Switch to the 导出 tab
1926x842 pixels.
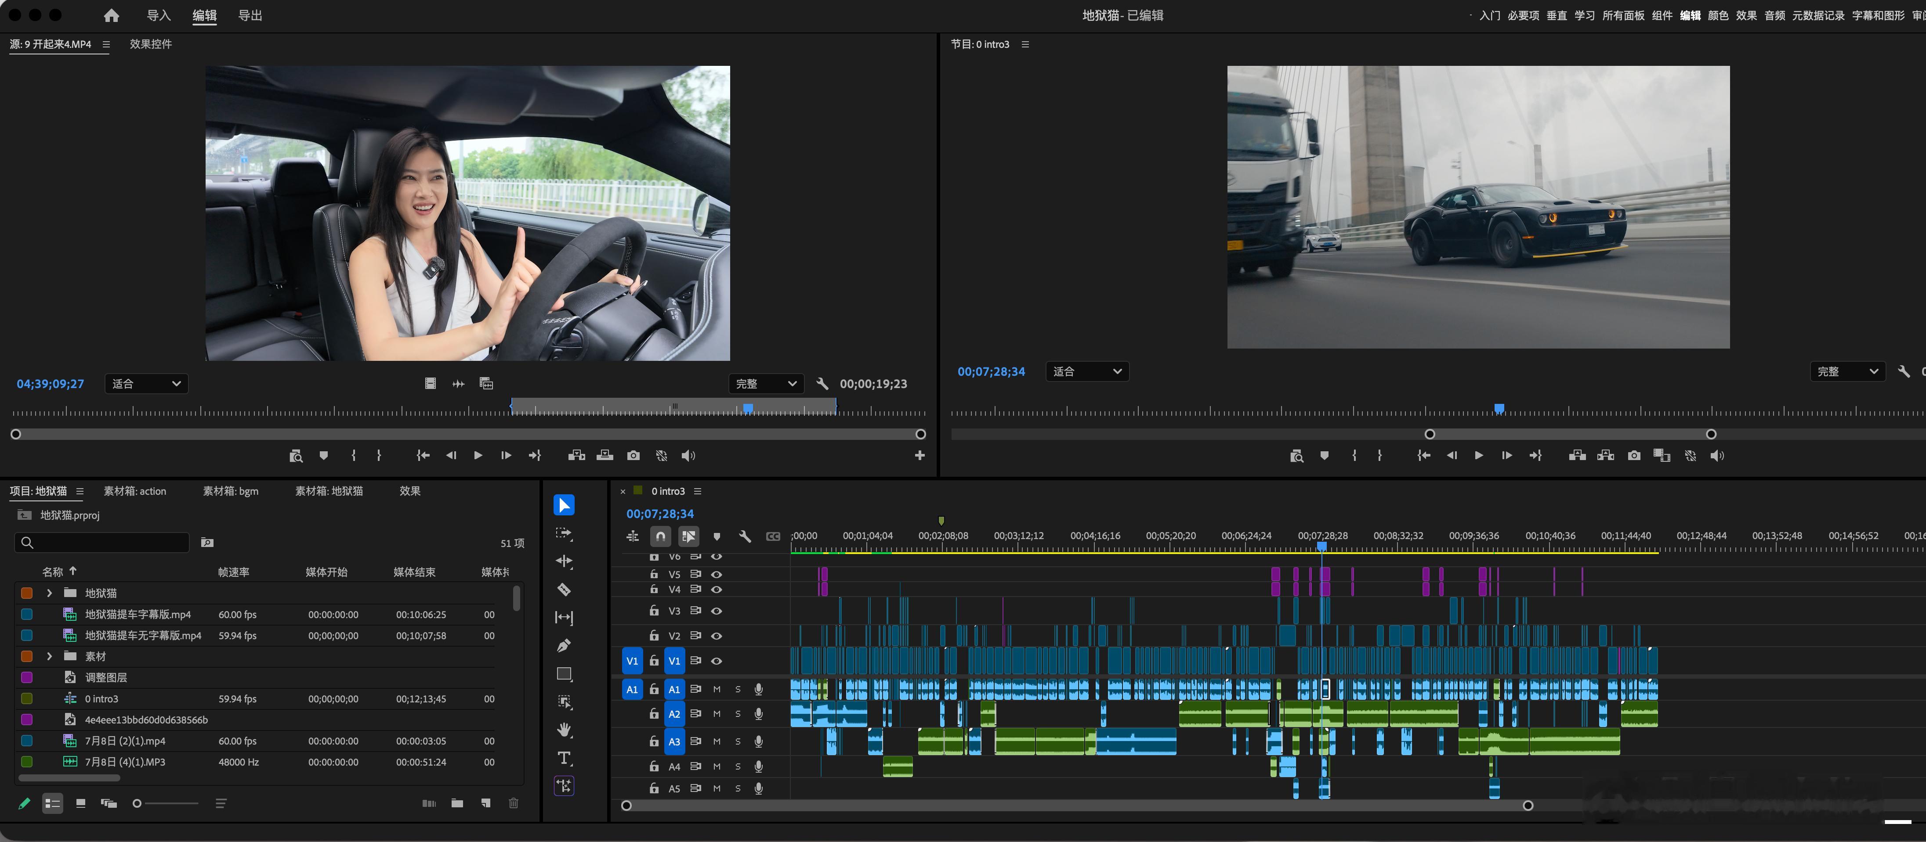[250, 15]
